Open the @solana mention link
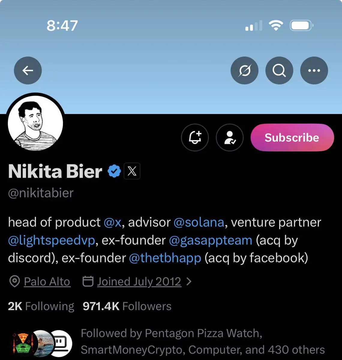Viewport: 342px width, 360px height. tap(199, 222)
